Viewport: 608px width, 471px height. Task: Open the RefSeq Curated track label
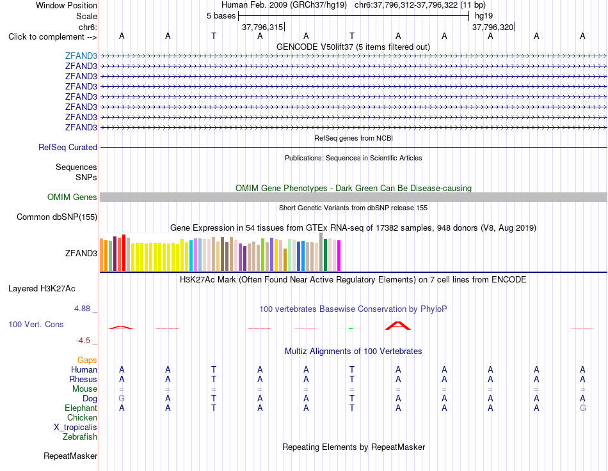click(68, 147)
